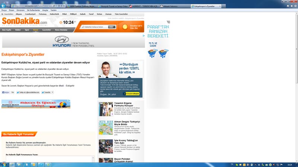
Task: Open the Düzen menu
Action: coord(12,10)
